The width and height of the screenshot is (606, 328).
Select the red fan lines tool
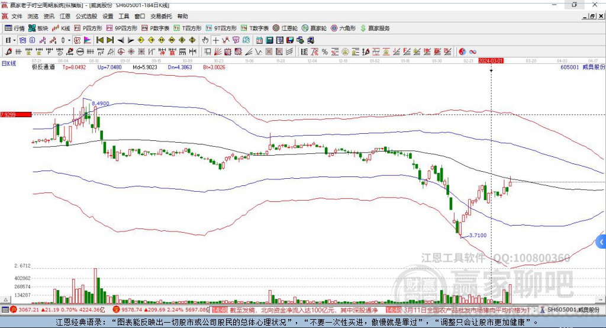(218, 52)
